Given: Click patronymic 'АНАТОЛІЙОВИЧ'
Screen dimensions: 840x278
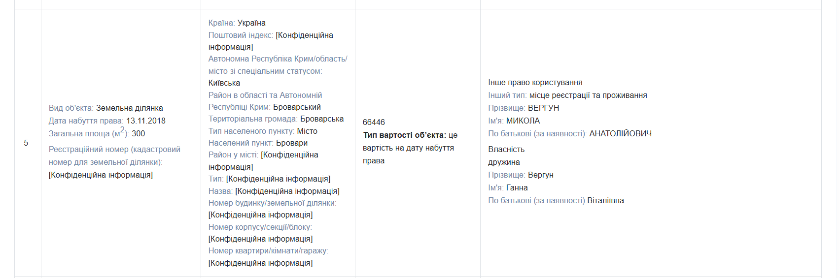Looking at the screenshot, I should pyautogui.click(x=620, y=133).
